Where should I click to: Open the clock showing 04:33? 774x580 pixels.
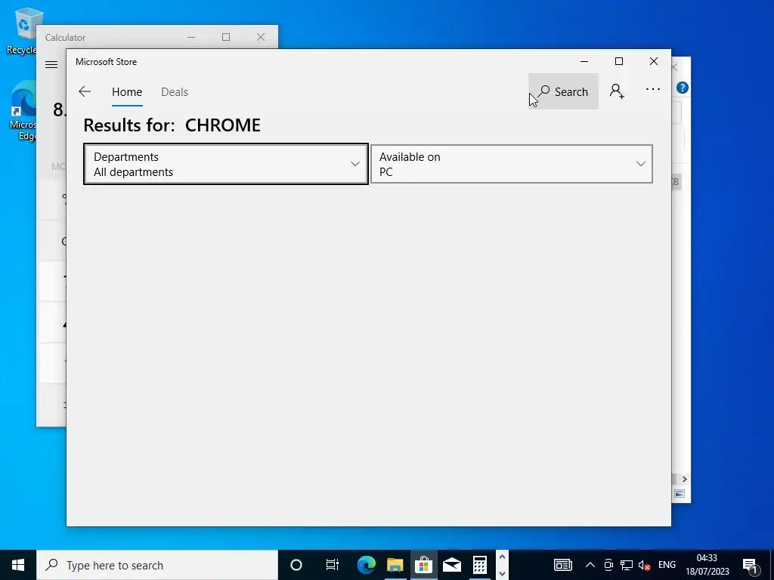point(707,565)
